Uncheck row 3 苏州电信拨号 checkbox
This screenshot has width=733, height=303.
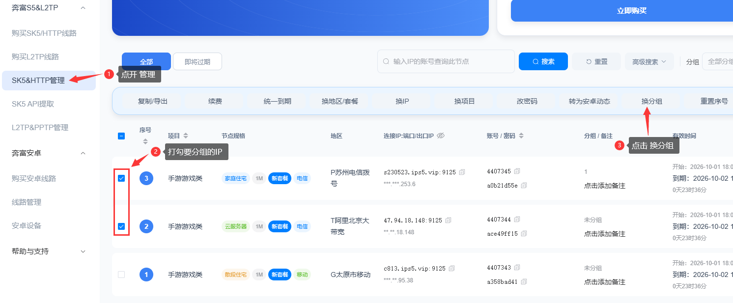[x=121, y=178]
